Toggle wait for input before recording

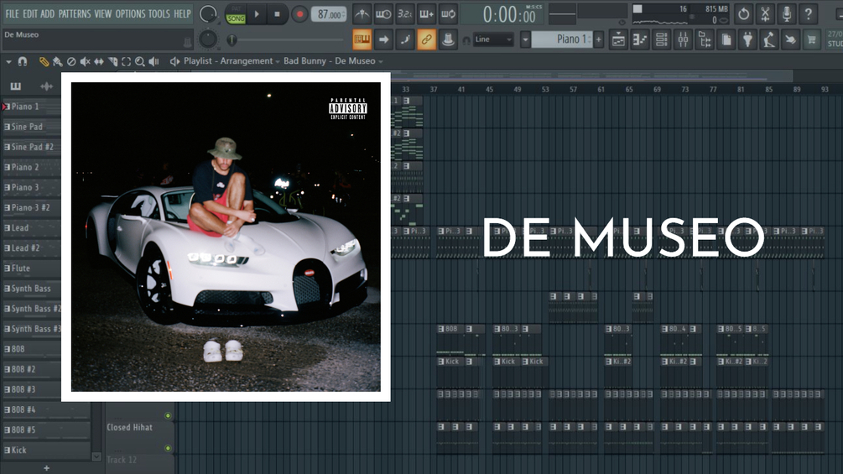coord(383,14)
